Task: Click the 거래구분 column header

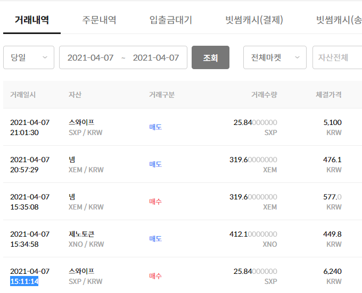Action: point(162,95)
